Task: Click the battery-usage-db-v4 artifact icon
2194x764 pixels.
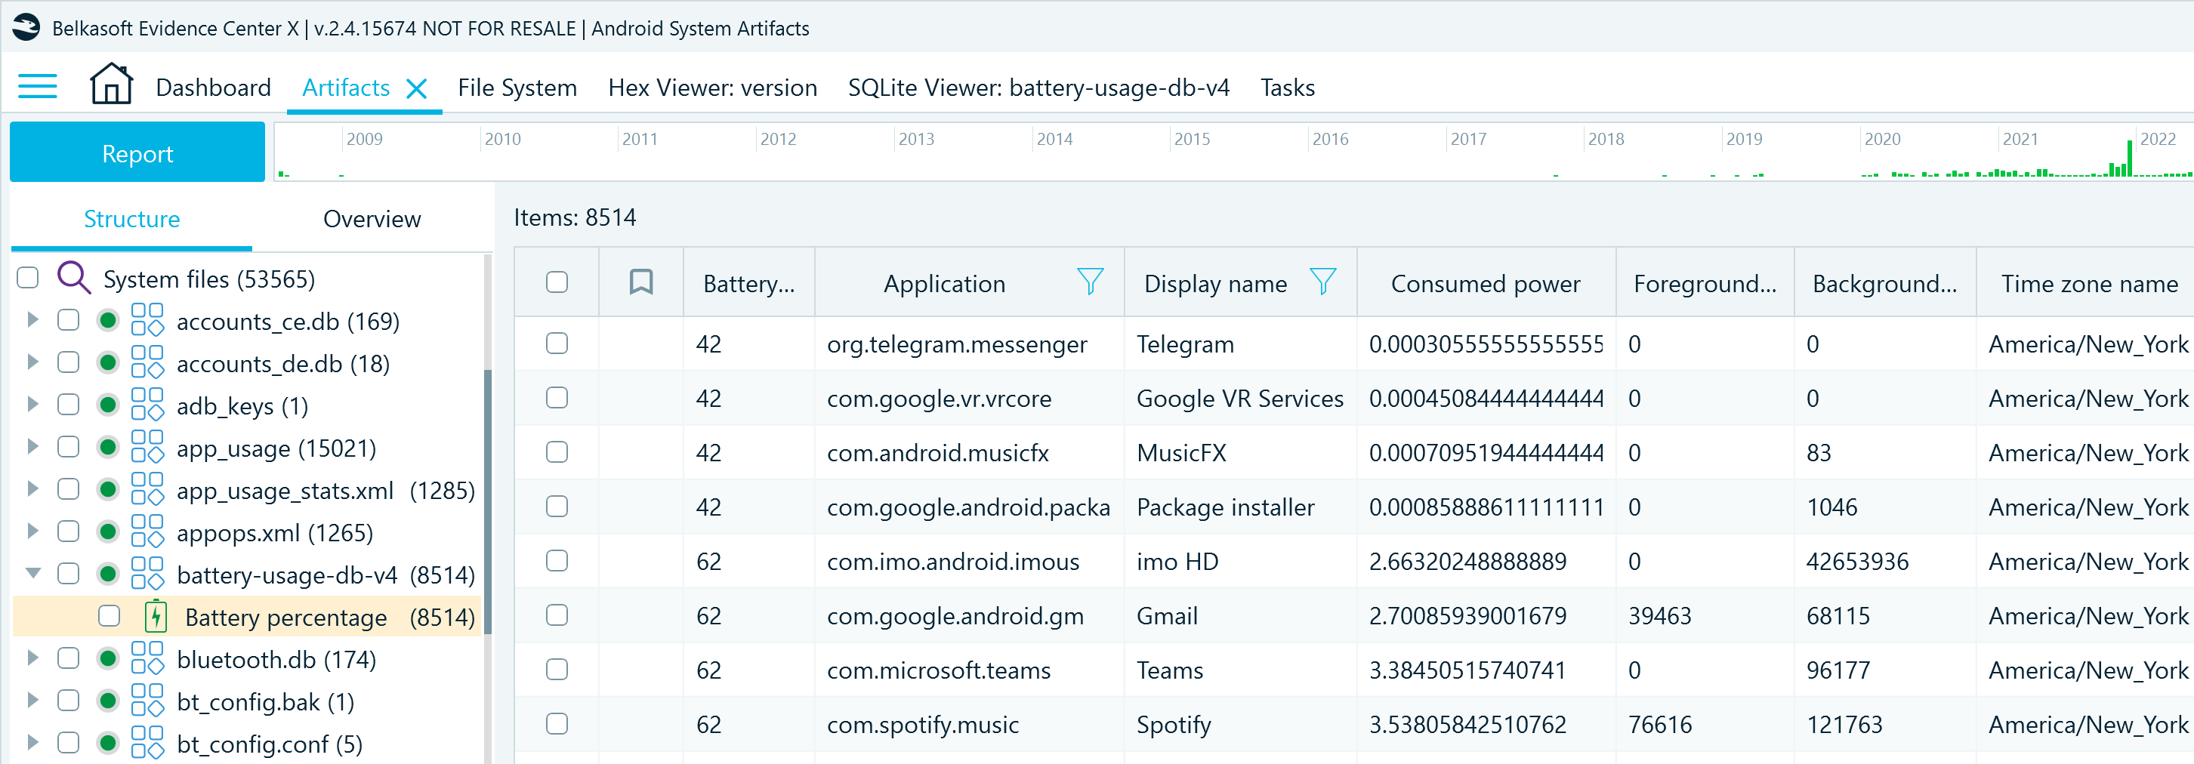Action: [x=147, y=574]
